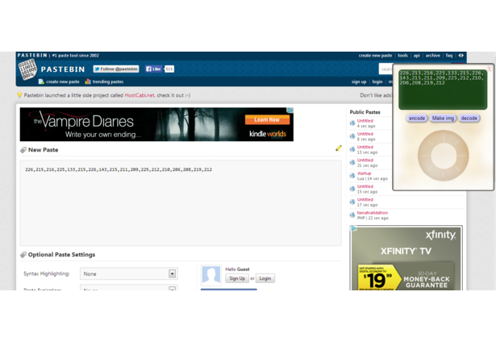This screenshot has width=496, height=342.
Task: Open the archive menu item
Action: (x=433, y=56)
